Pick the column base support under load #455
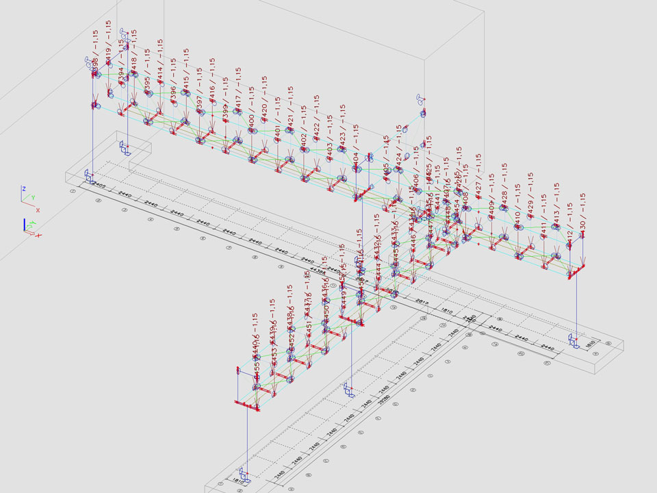Screen dimensions: 657x493 click(x=244, y=473)
